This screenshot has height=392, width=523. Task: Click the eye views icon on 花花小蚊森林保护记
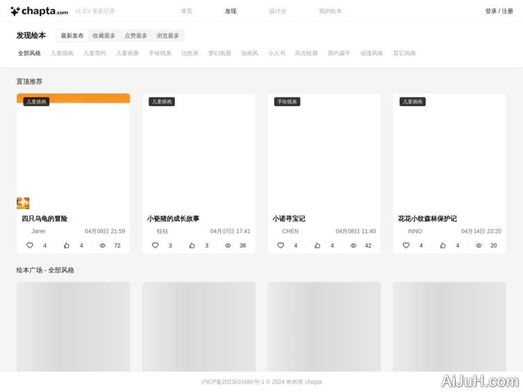478,246
